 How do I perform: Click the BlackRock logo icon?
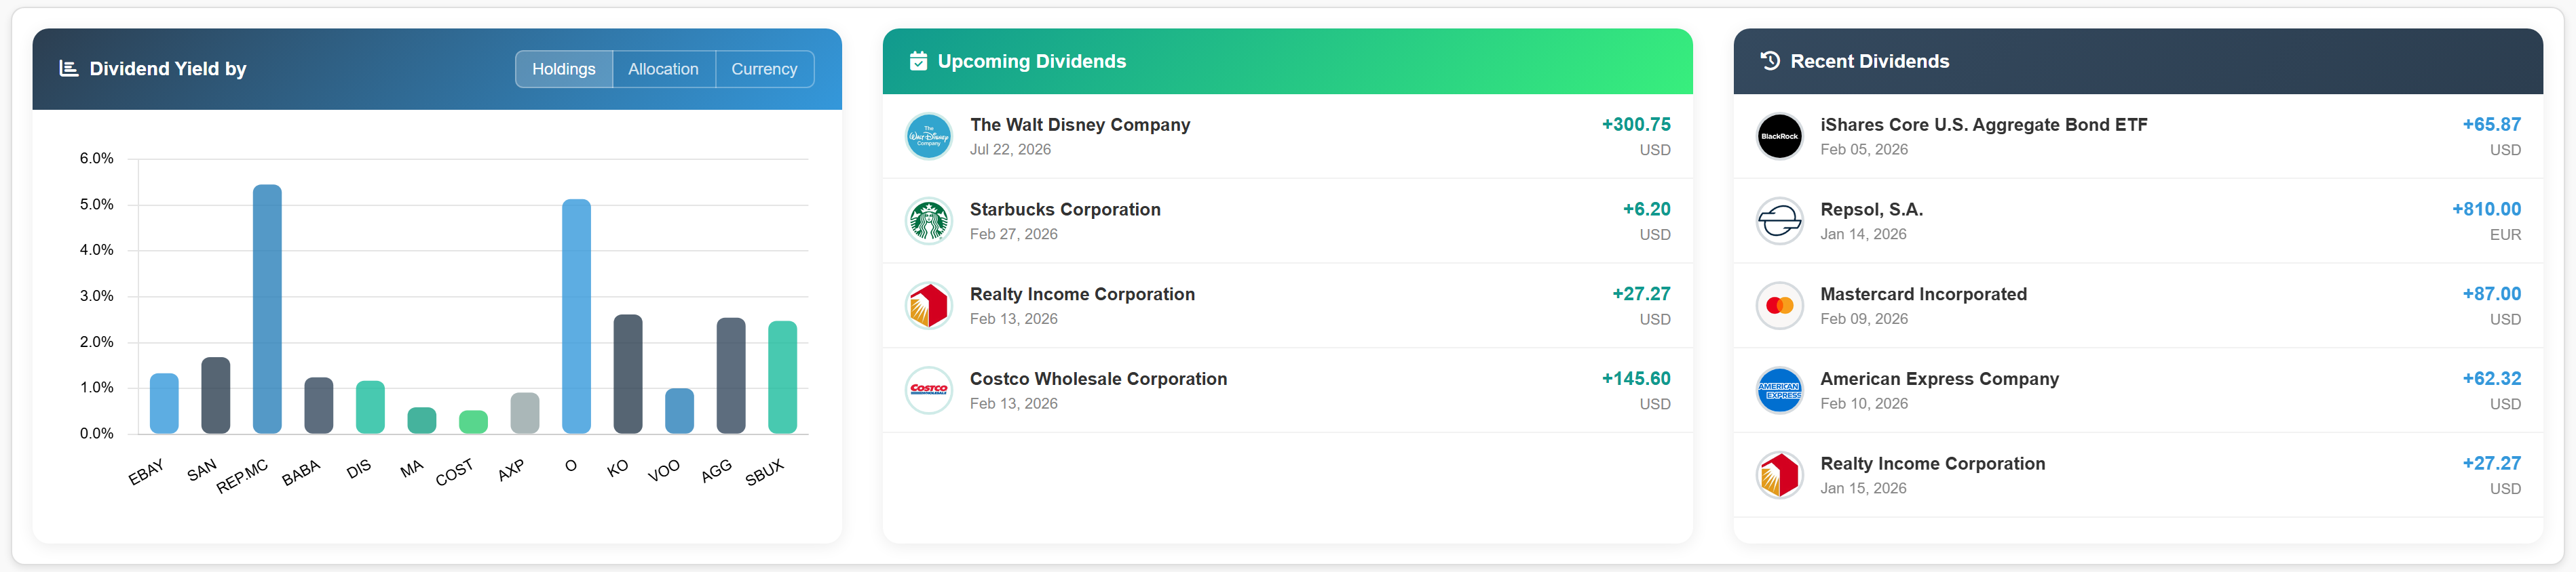1779,137
